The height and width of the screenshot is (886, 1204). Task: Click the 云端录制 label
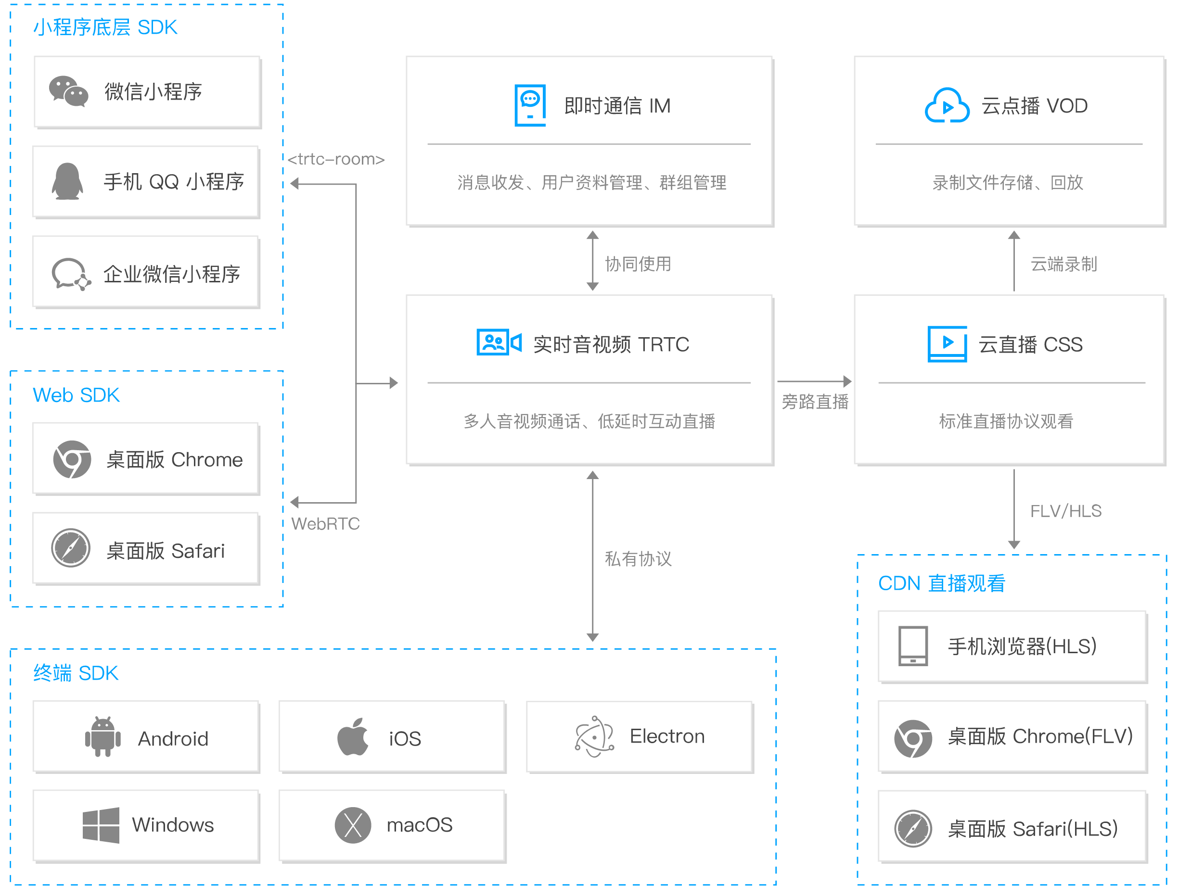1064,264
